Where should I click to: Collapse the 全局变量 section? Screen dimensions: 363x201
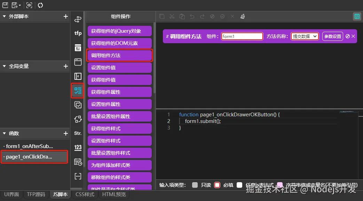4,66
